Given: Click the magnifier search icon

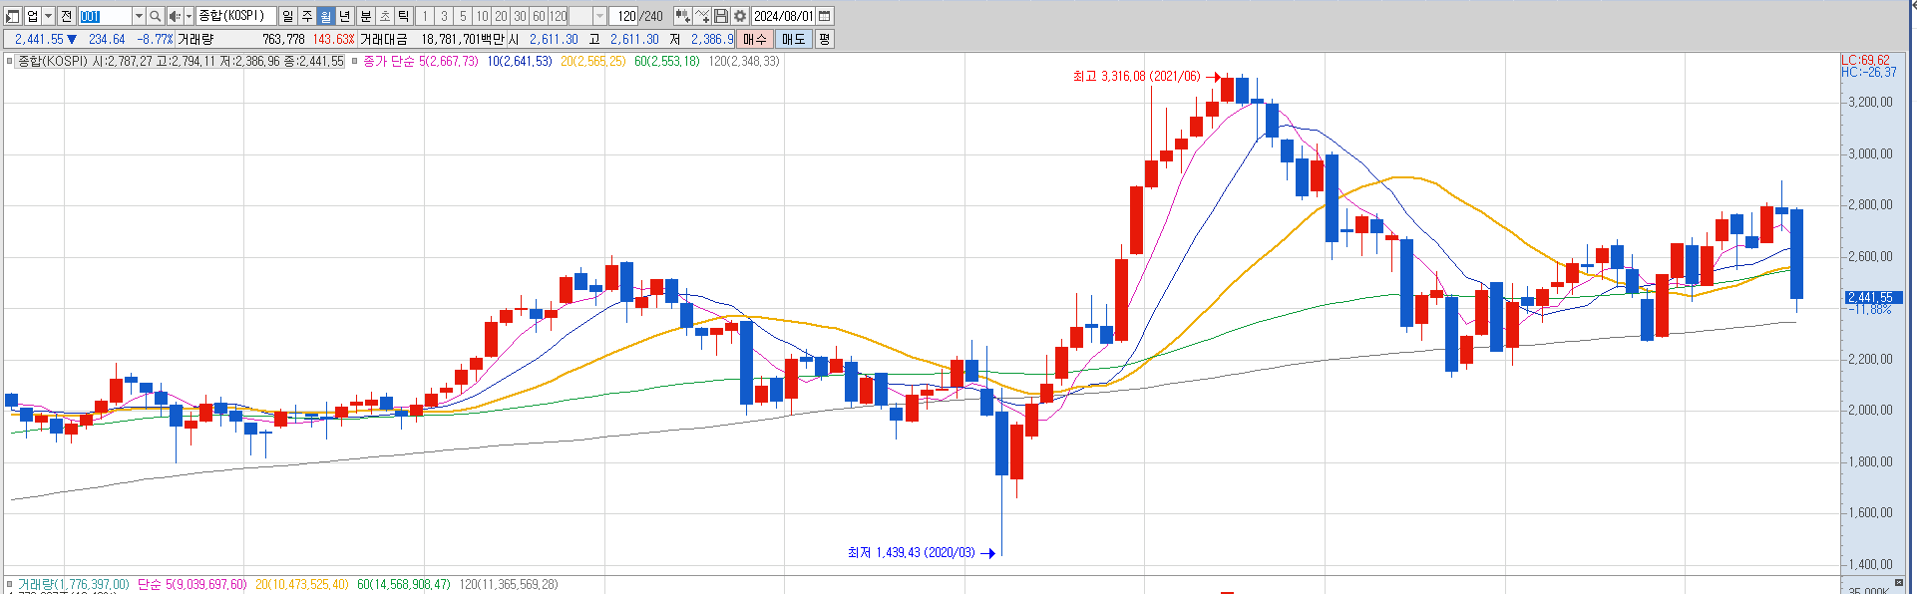Looking at the screenshot, I should pyautogui.click(x=156, y=16).
